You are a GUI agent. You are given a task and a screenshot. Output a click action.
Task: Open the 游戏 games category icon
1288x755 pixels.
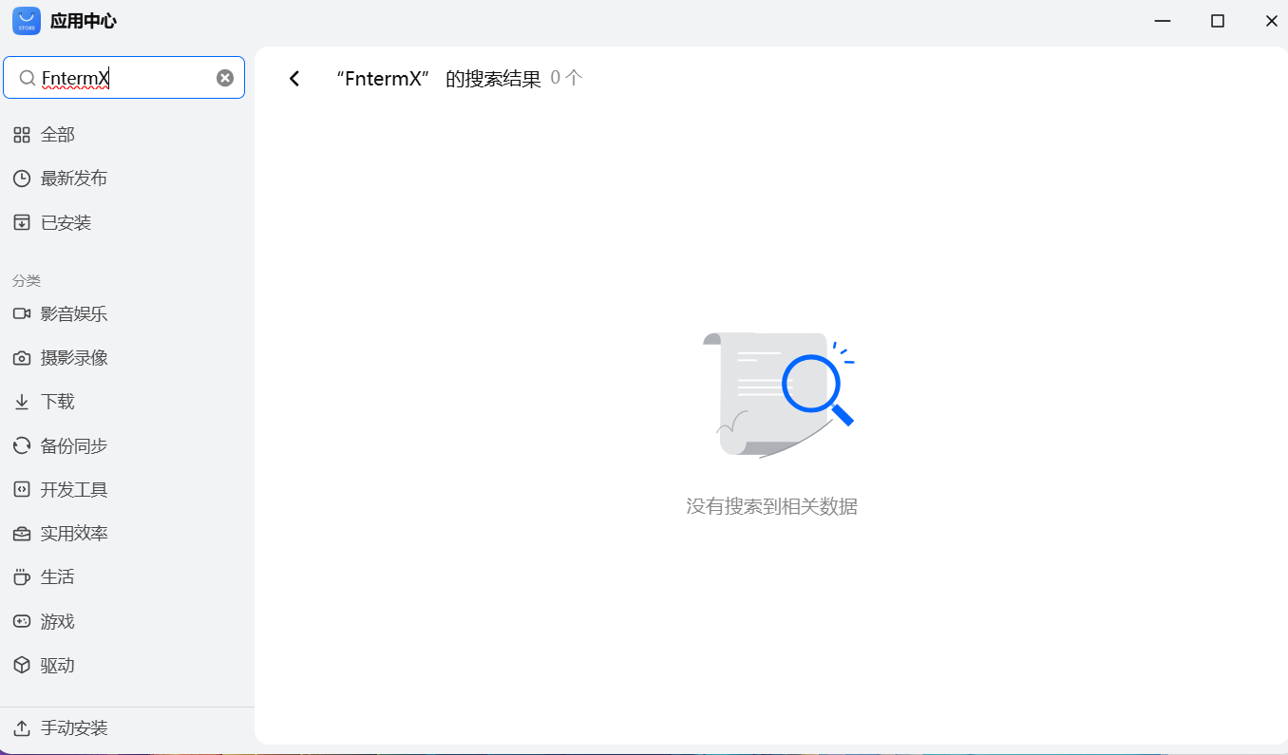tap(22, 620)
